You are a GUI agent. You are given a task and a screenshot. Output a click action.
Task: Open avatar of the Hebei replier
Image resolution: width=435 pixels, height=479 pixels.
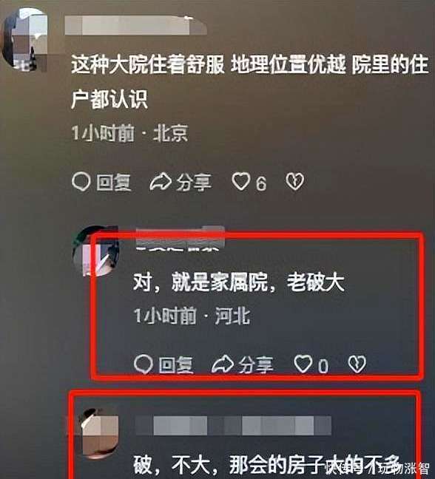pyautogui.click(x=95, y=251)
